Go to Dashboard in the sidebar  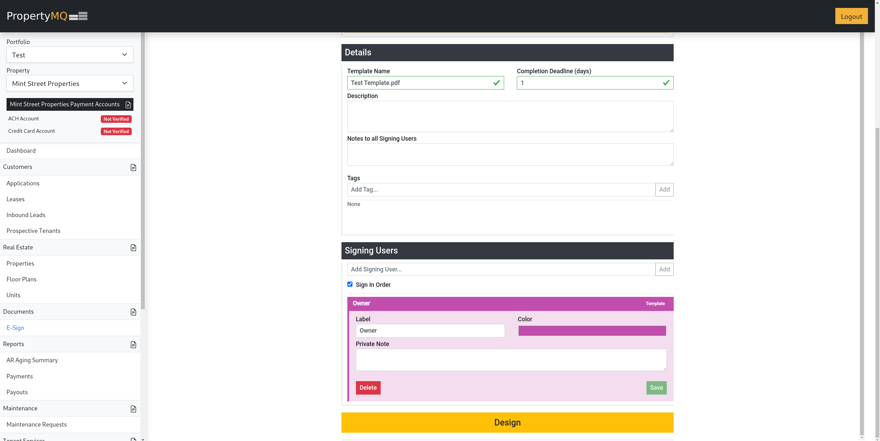pyautogui.click(x=21, y=151)
